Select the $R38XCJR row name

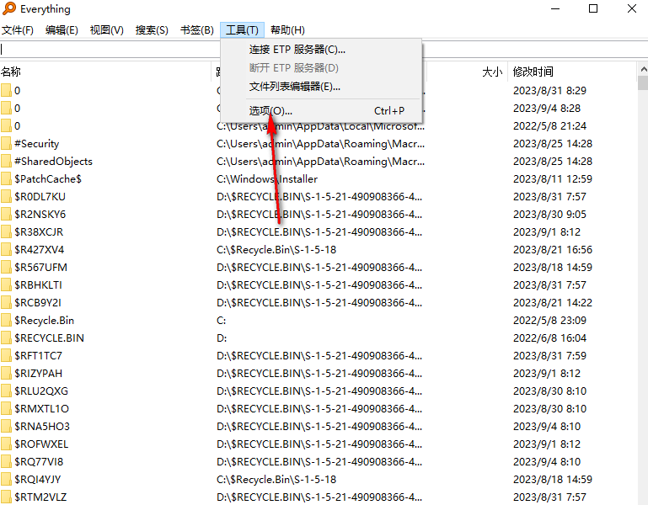pyautogui.click(x=39, y=232)
